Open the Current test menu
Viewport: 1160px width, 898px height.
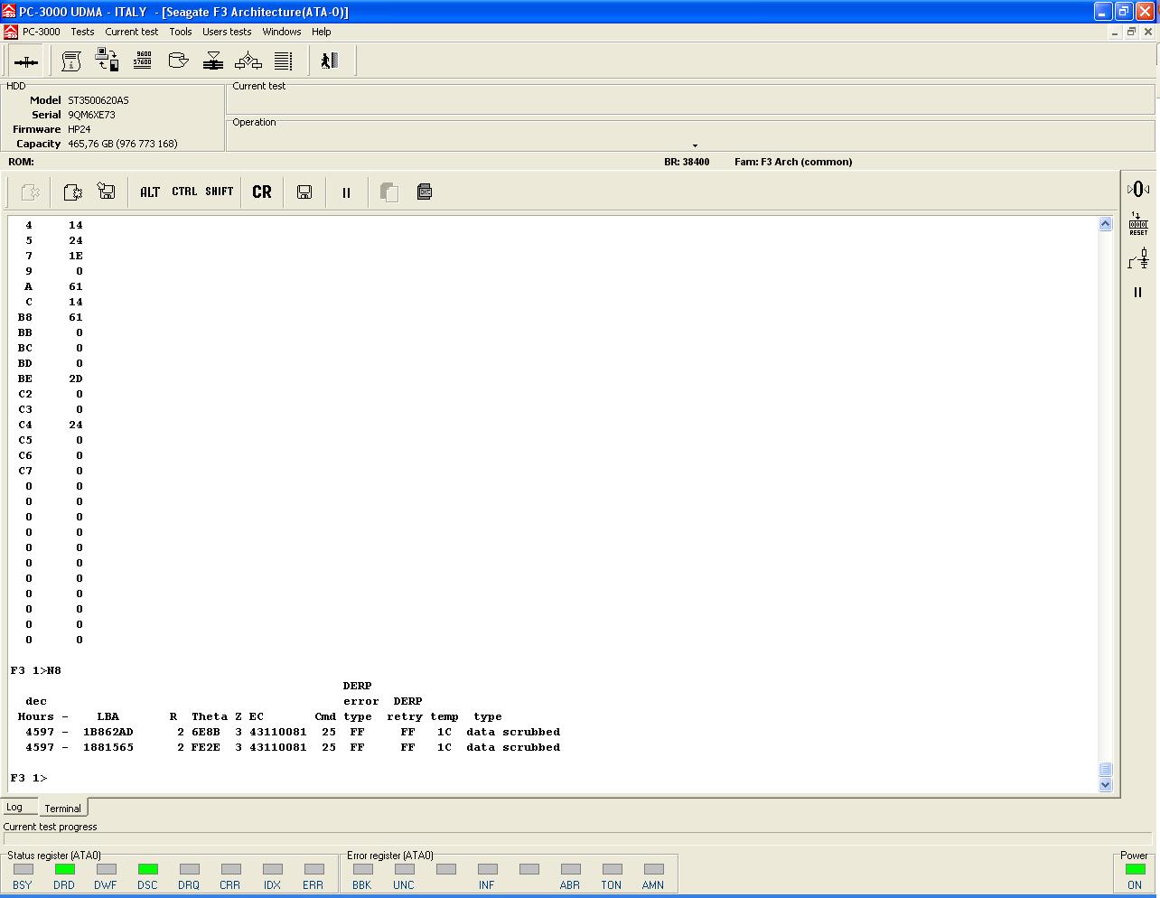coord(132,32)
